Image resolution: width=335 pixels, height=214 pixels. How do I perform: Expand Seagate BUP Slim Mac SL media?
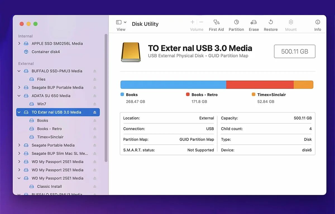(19, 154)
